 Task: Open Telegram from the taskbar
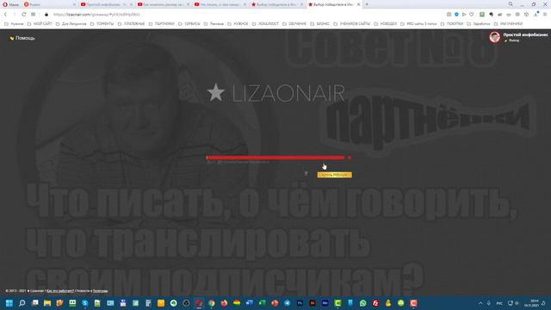[287, 303]
